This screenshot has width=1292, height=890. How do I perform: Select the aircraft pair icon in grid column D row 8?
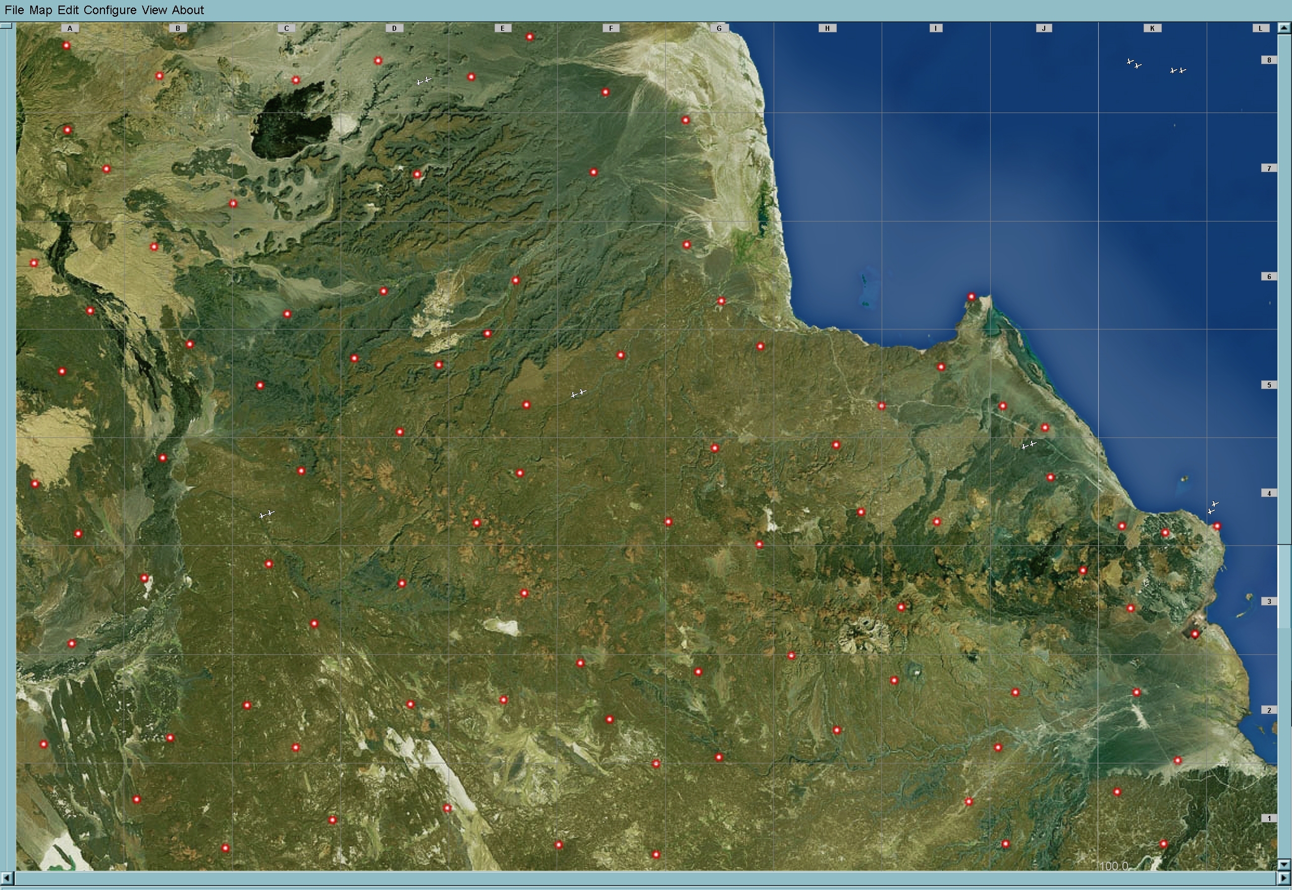click(x=424, y=81)
